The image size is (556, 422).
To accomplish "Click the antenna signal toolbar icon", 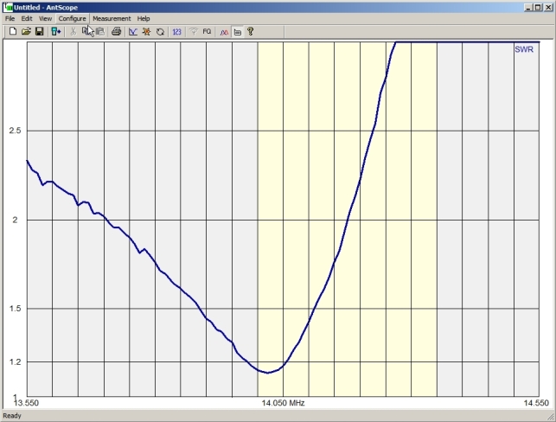I will [x=193, y=31].
